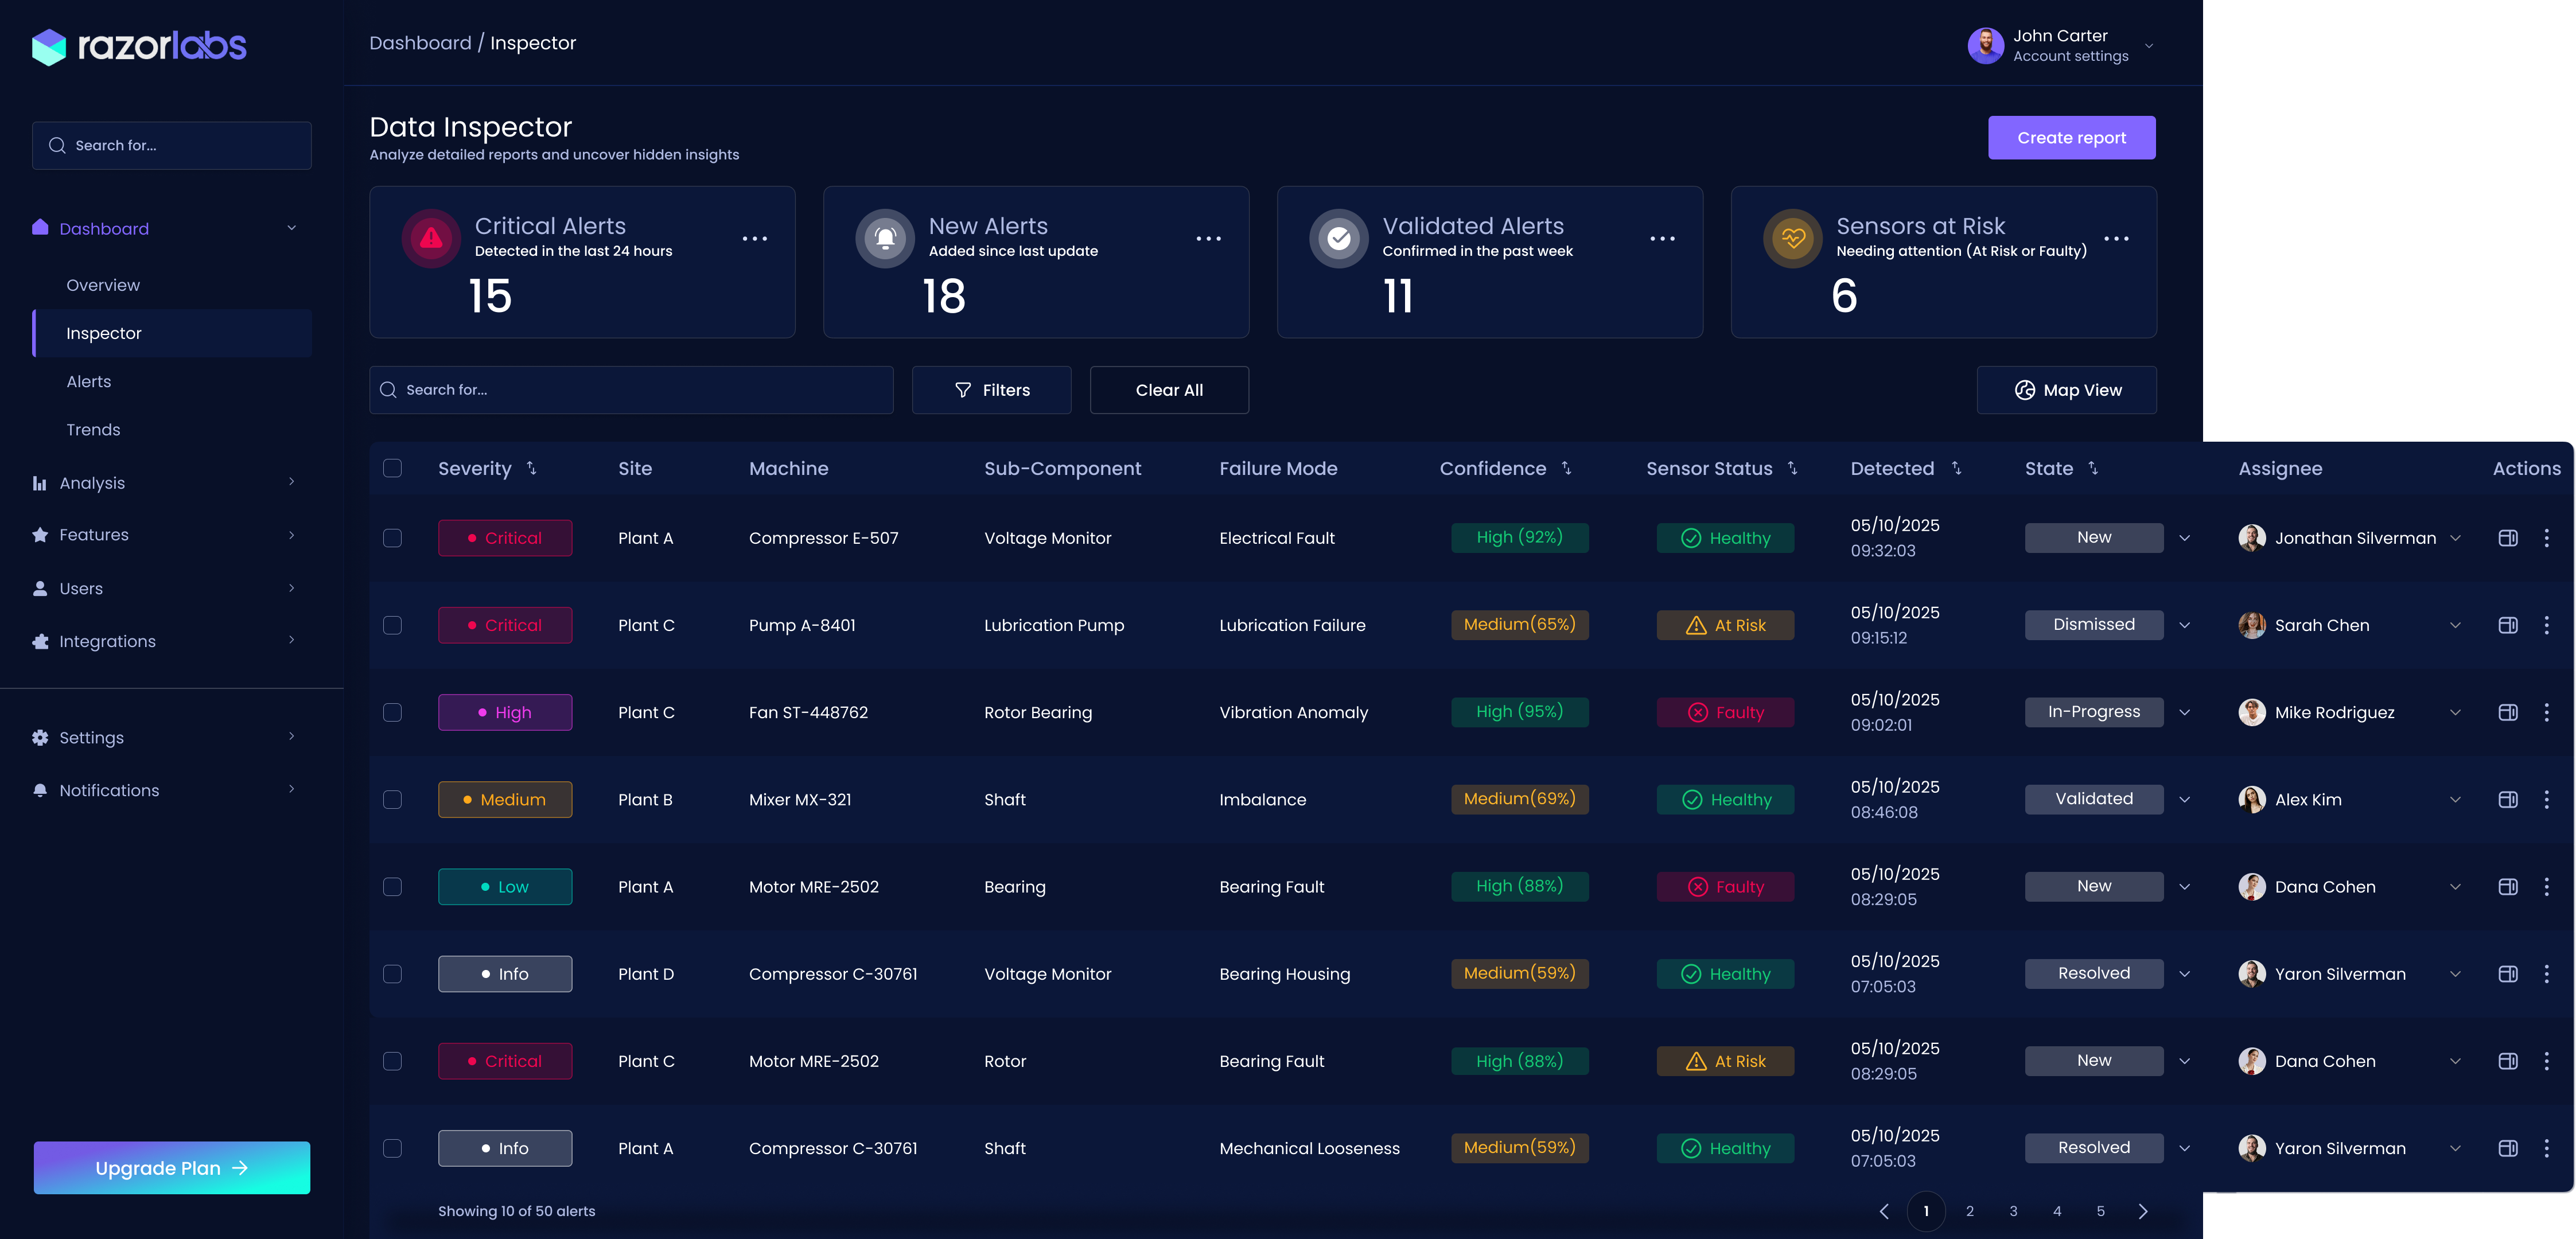Open detail panel for Fan ST-448762 row
Viewport: 2576px width, 1239px height.
(x=2508, y=712)
